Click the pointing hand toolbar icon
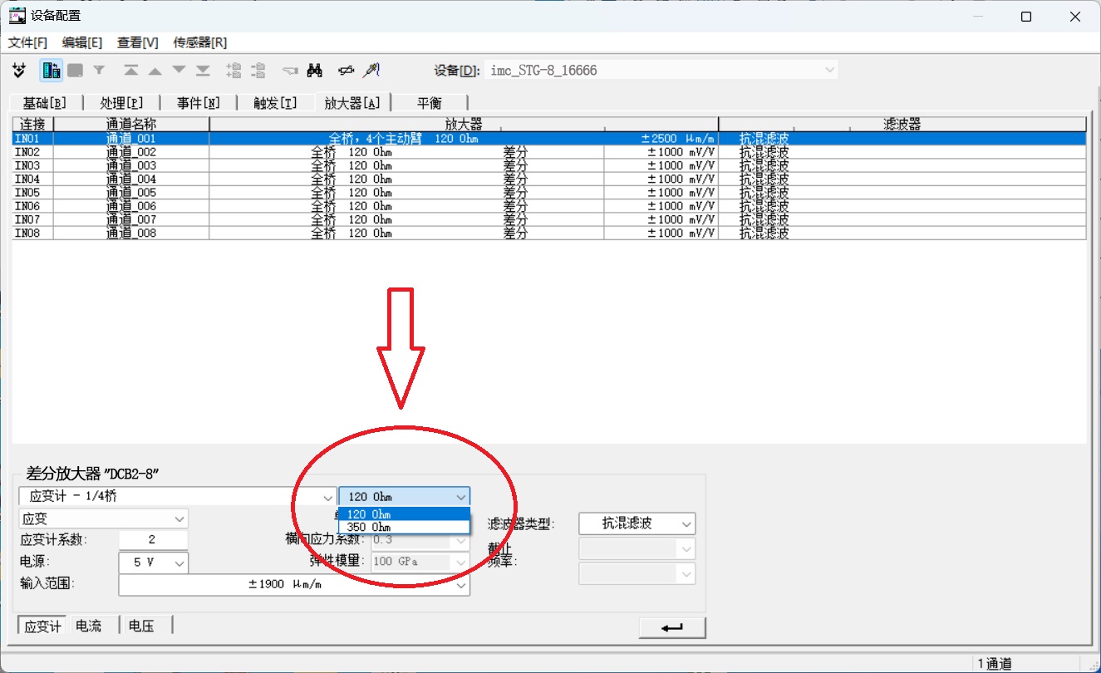 [289, 71]
